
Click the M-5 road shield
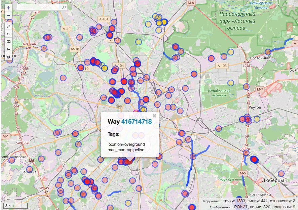click(243, 173)
